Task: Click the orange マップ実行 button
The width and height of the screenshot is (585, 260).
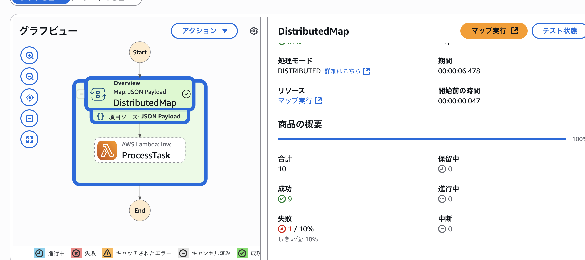Action: [494, 31]
